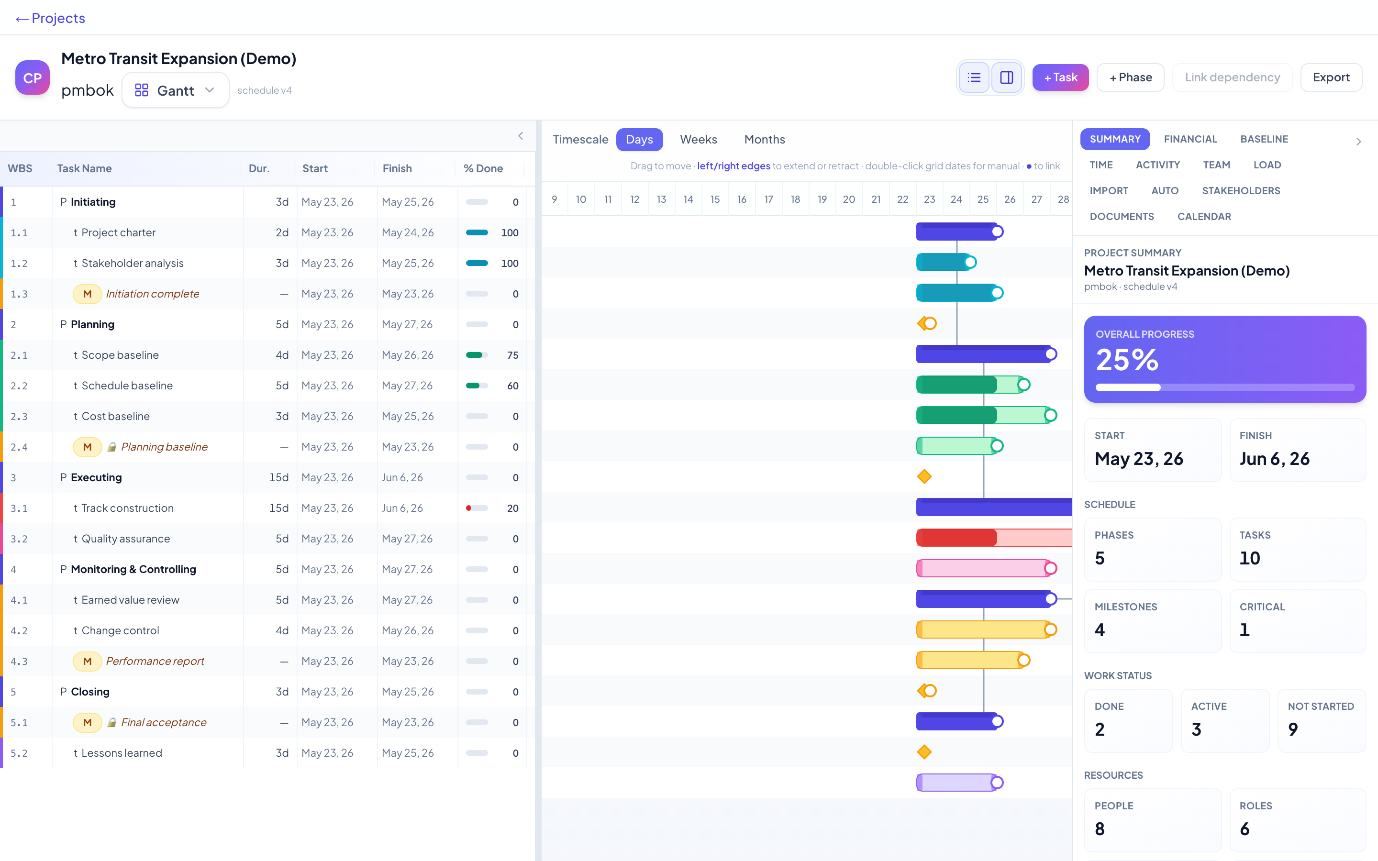Screen dimensions: 1378x861
Task: Click the Planning baseline diamond in the Gantt chart
Action: pos(924,476)
